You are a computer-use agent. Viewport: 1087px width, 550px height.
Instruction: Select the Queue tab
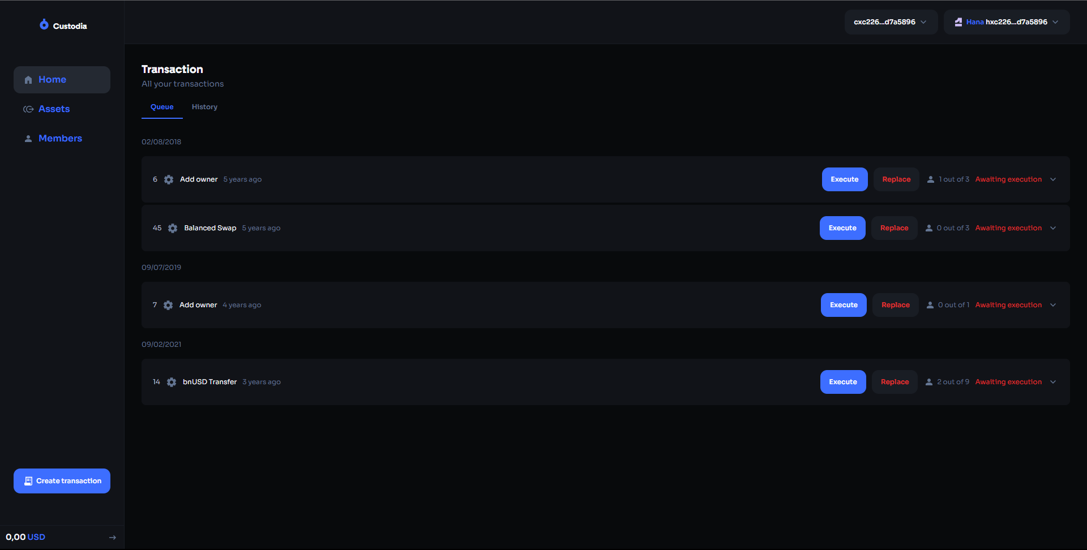tap(162, 107)
